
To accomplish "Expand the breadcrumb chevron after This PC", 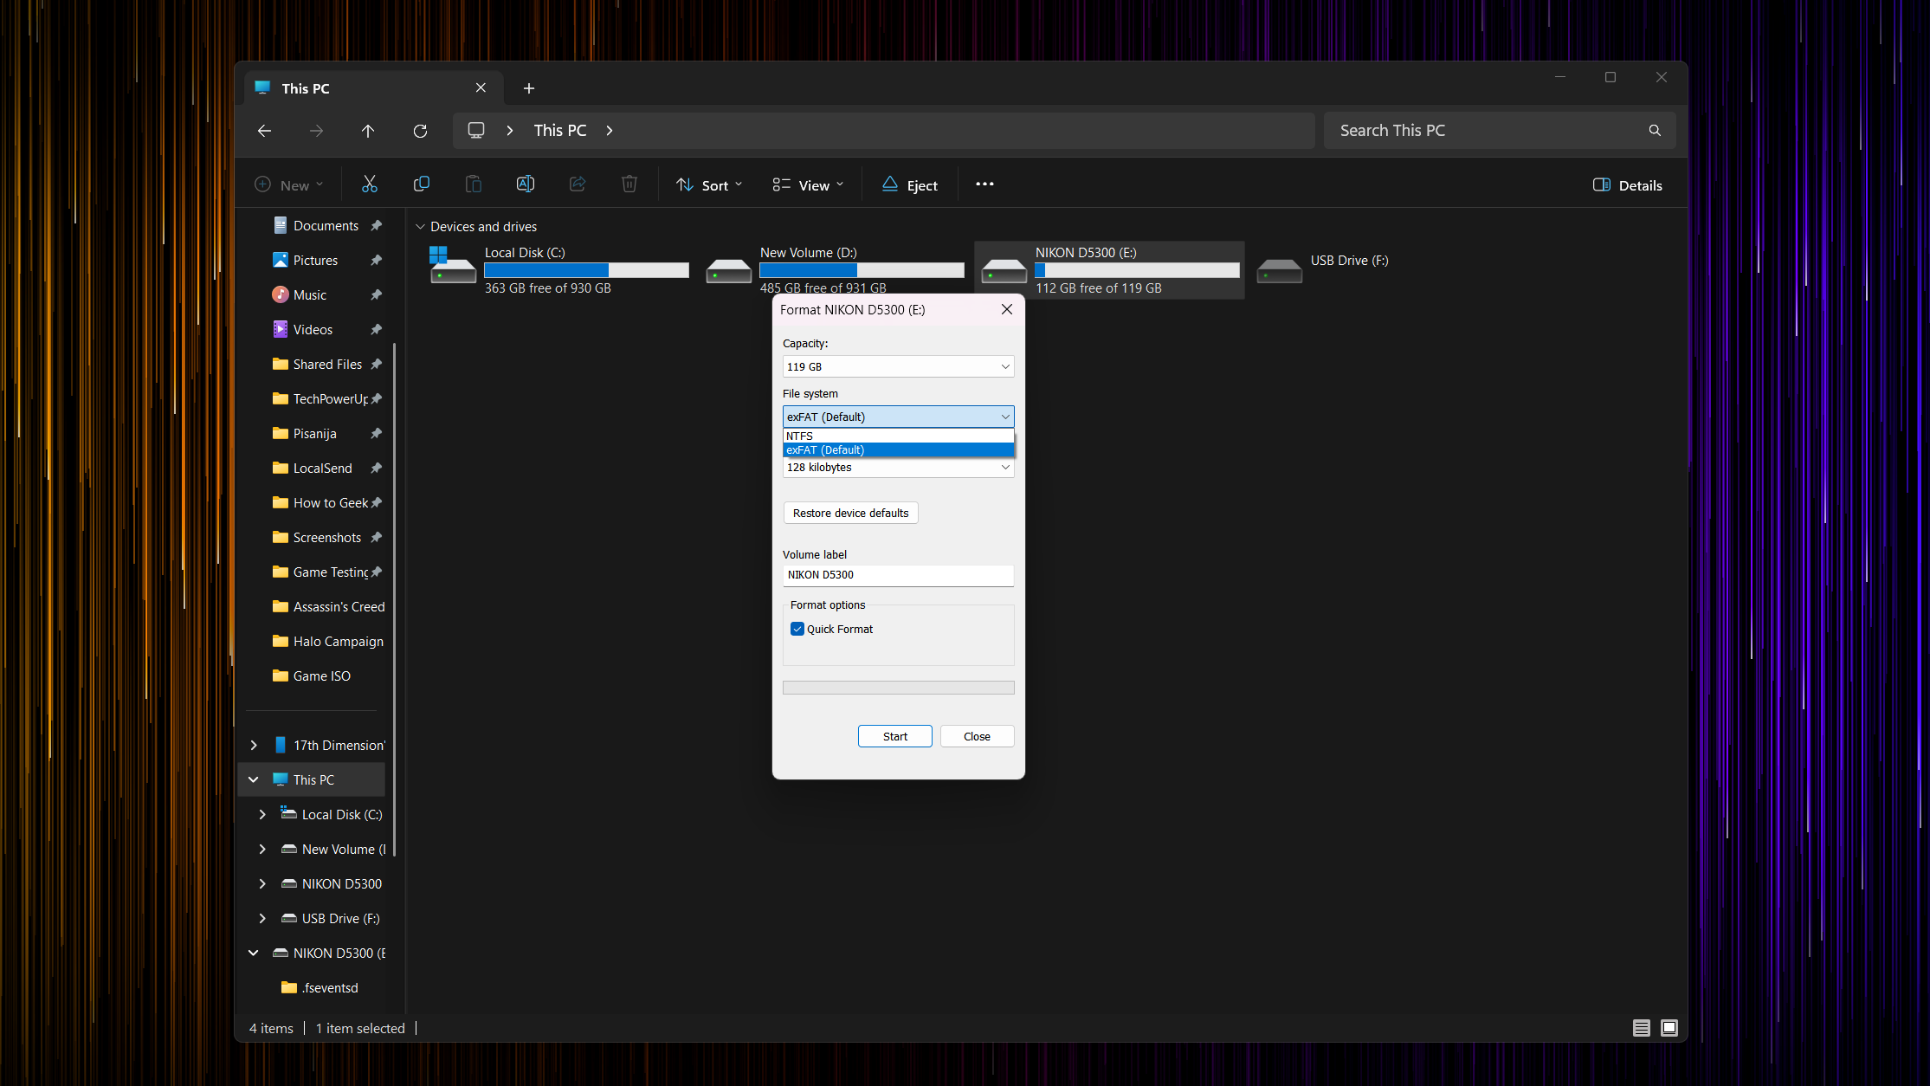I will (610, 131).
